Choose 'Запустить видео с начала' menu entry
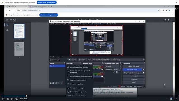Screen dimensions: 179x101 point(80,80)
